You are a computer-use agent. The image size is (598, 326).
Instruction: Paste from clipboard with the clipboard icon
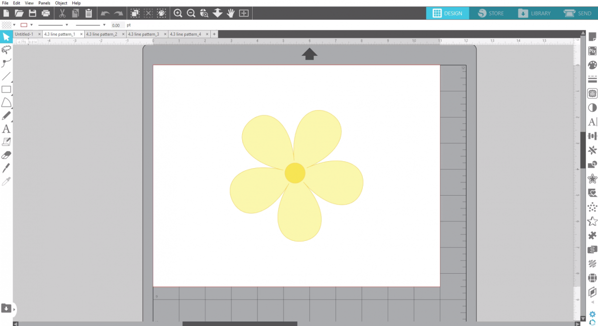[x=89, y=13]
